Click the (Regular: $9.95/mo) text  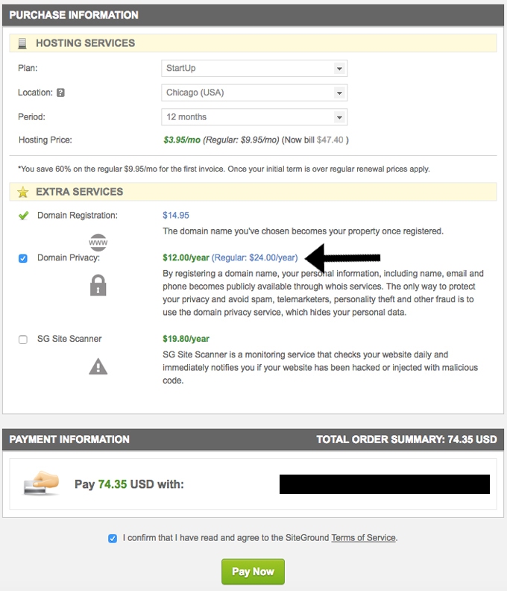click(x=241, y=140)
